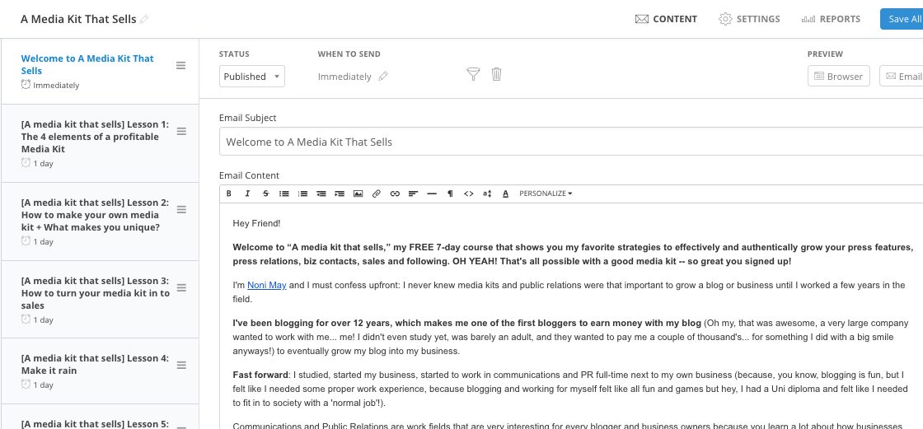Click the filter funnel icon

[473, 74]
